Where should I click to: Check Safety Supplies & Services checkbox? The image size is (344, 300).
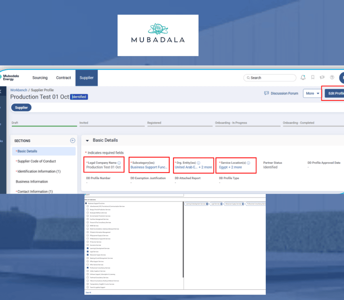pos(88,271)
